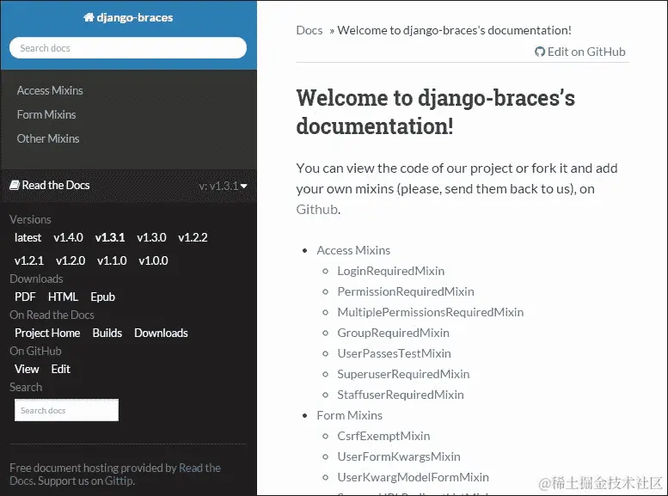Download the HTML version

click(x=63, y=297)
